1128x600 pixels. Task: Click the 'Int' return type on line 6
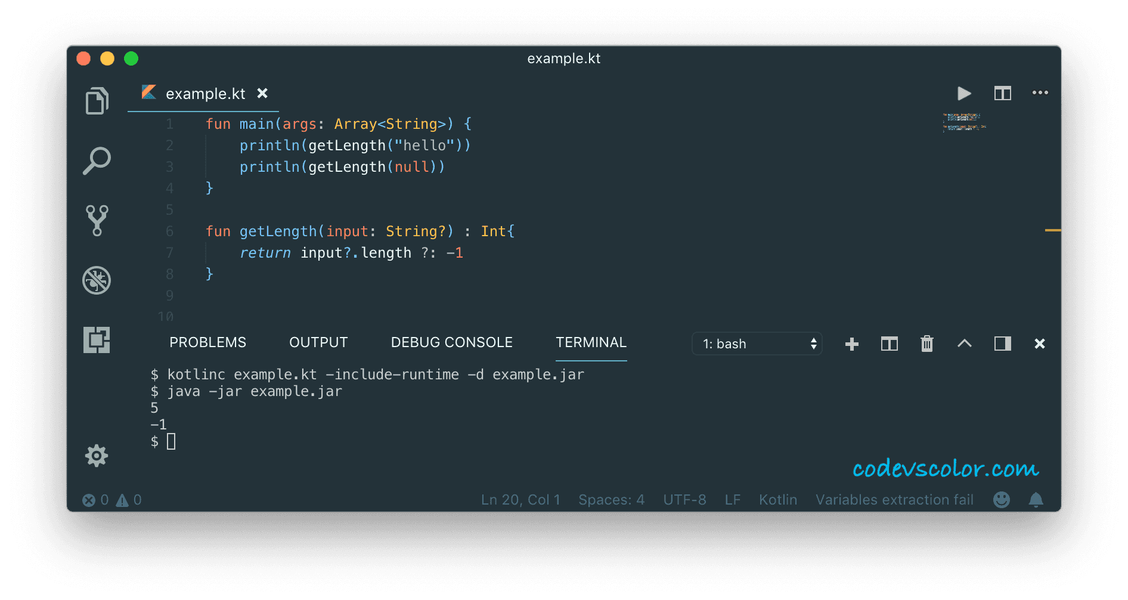(494, 231)
